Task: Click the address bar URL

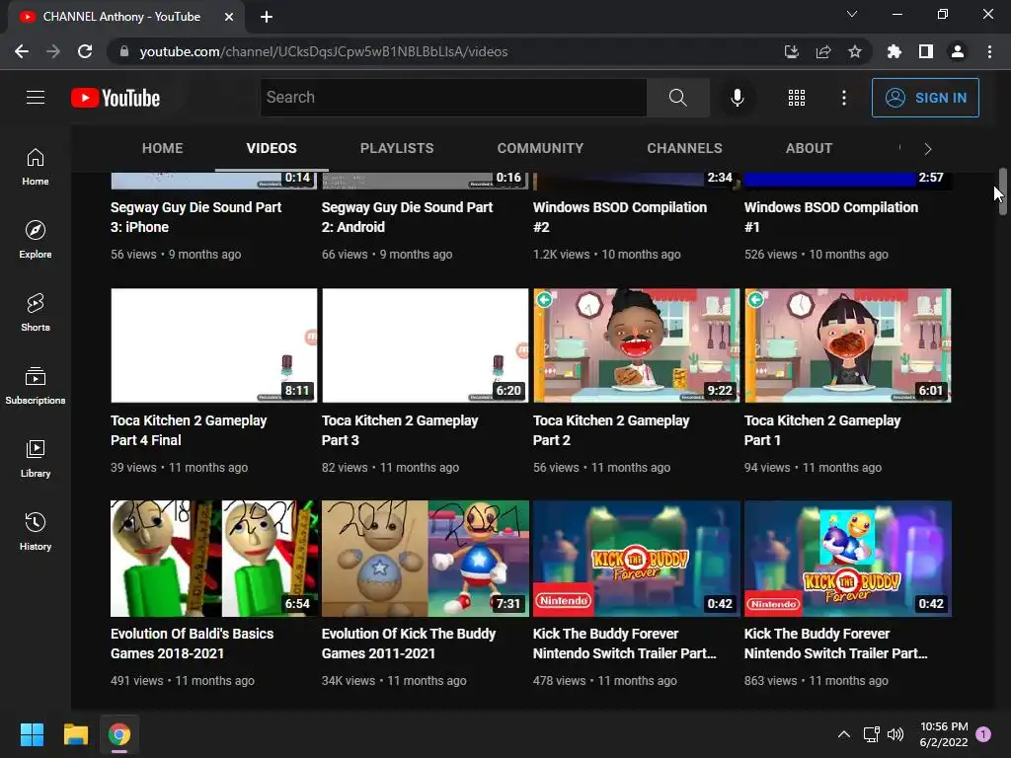Action: point(324,51)
